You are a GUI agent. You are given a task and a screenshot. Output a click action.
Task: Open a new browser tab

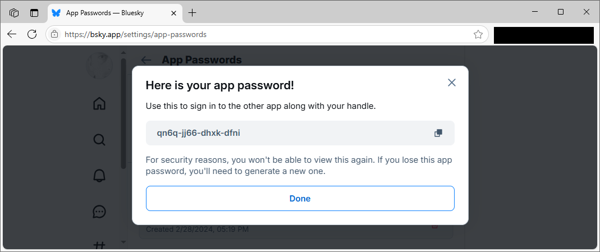tap(192, 13)
